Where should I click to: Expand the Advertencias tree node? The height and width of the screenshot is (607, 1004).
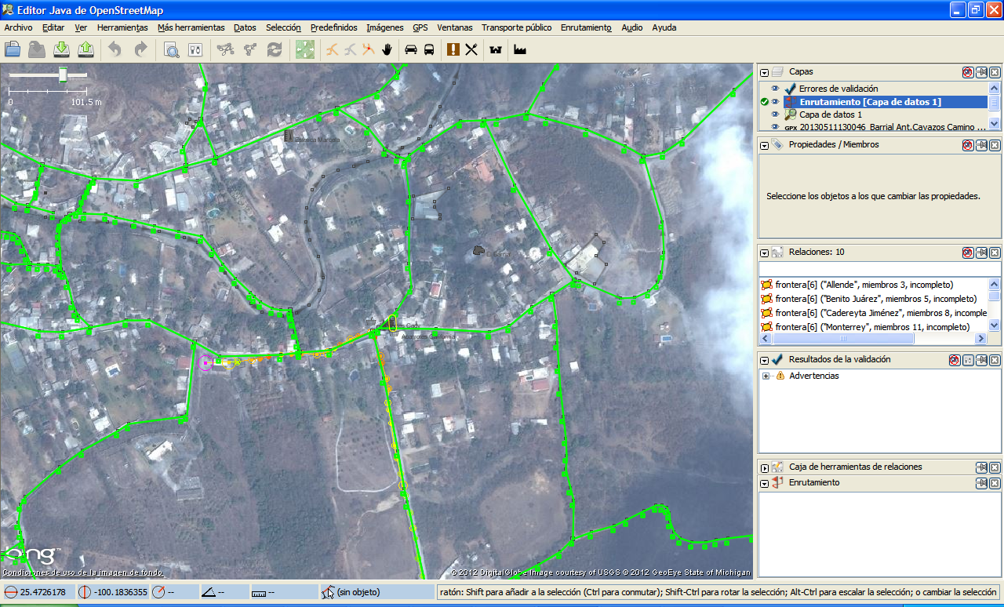click(765, 376)
